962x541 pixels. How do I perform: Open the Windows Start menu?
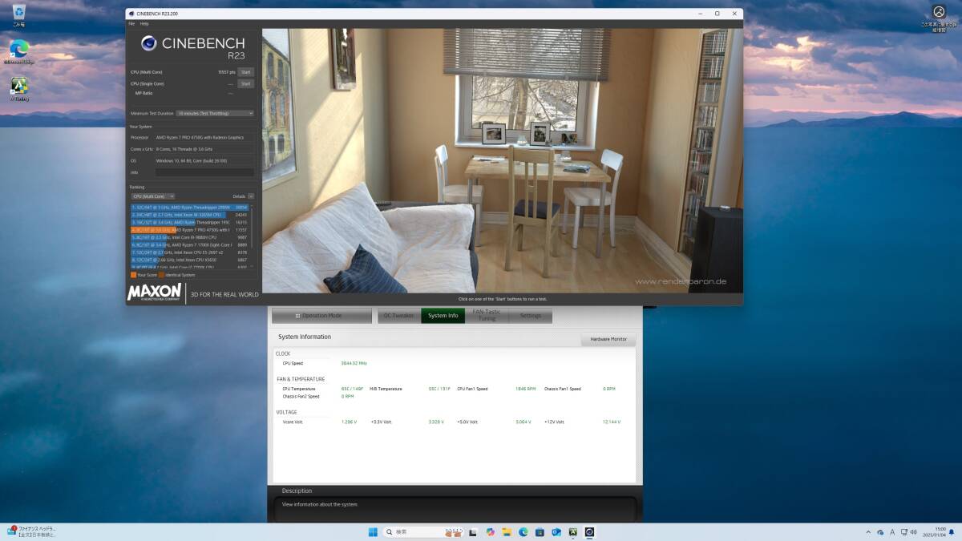(x=373, y=531)
